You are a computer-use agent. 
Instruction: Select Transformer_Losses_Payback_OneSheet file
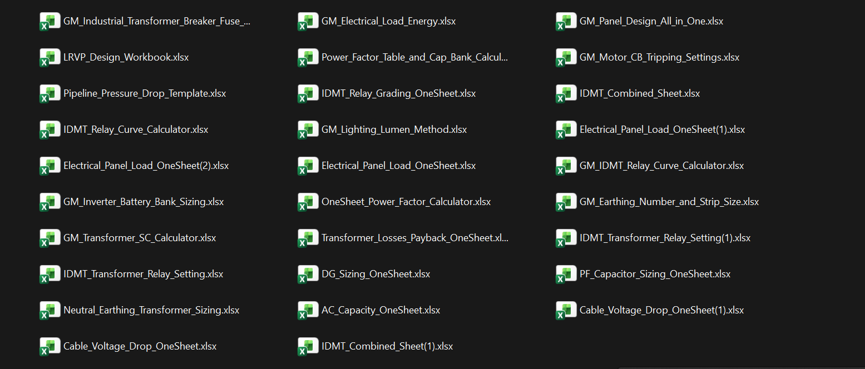[x=416, y=237]
